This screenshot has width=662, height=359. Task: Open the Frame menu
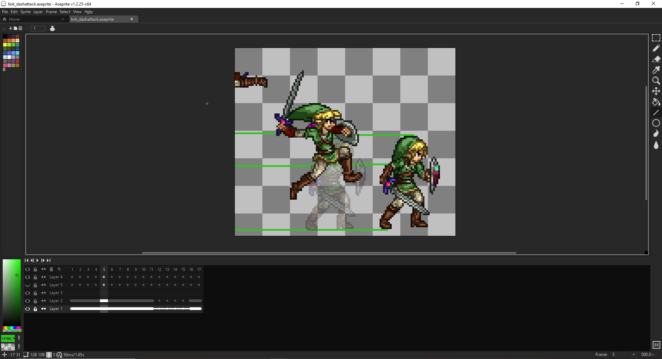(51, 12)
